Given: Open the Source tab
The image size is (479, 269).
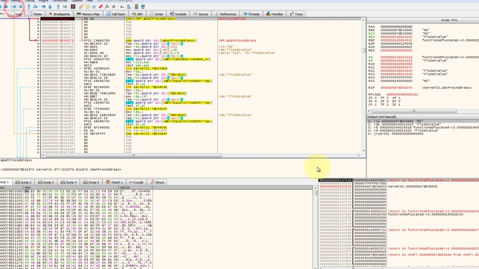Looking at the screenshot, I should [201, 14].
